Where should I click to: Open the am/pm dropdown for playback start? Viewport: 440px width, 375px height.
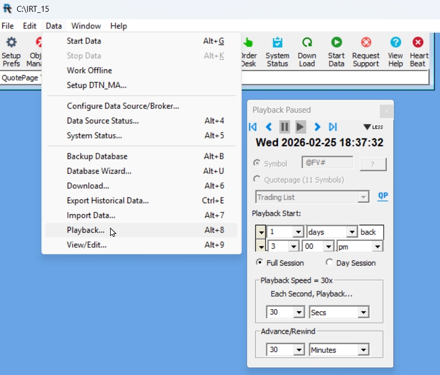pos(377,247)
